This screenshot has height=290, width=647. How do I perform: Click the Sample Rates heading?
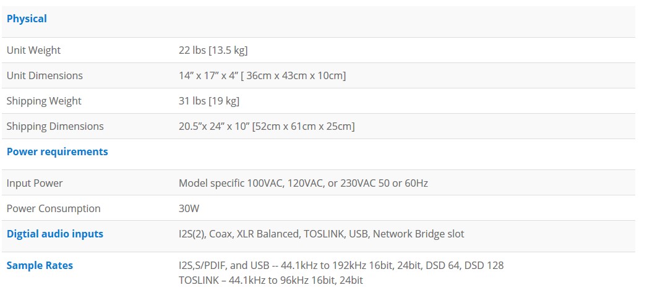(x=40, y=265)
